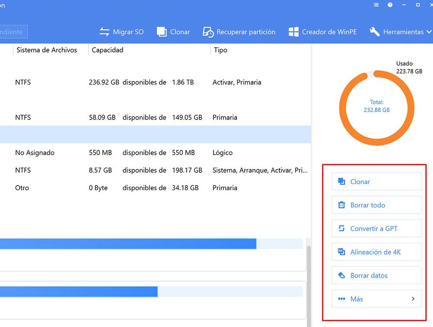433x327 pixels.
Task: Click the Recuperar partición icon
Action: pos(208,32)
